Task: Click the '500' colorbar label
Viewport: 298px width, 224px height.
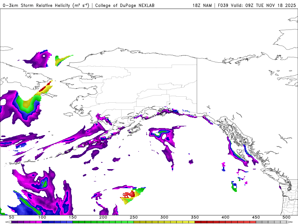Action: tap(286, 217)
